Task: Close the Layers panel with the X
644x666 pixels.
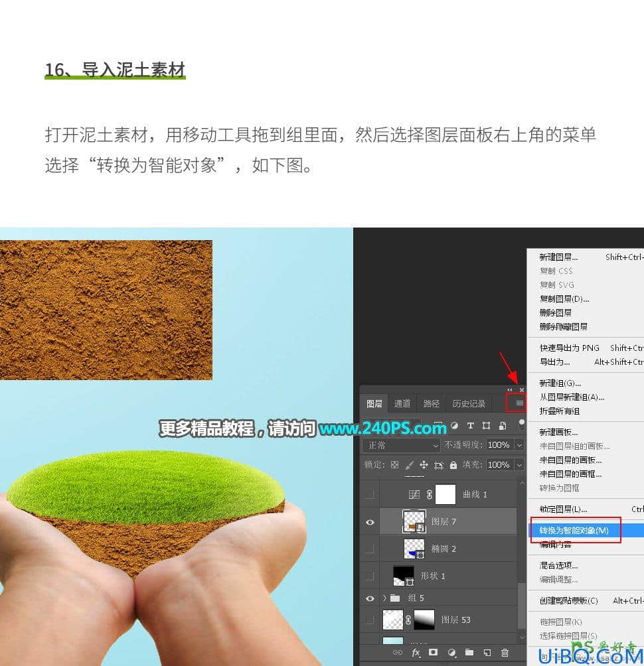Action: (x=522, y=390)
